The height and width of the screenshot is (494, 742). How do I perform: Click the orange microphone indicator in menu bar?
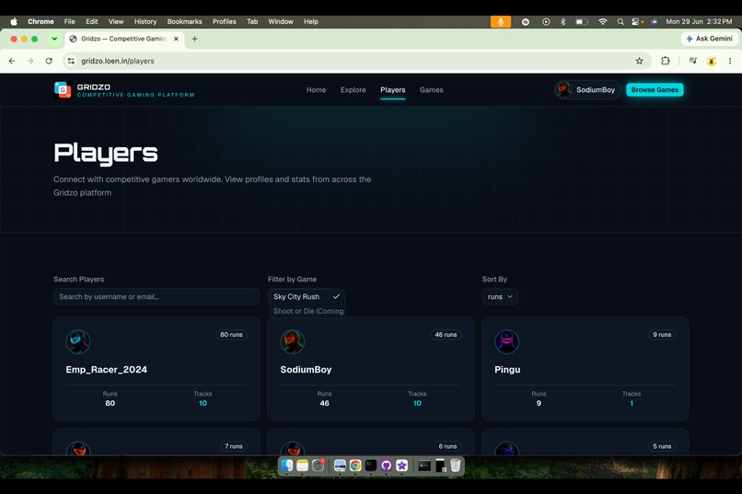501,22
